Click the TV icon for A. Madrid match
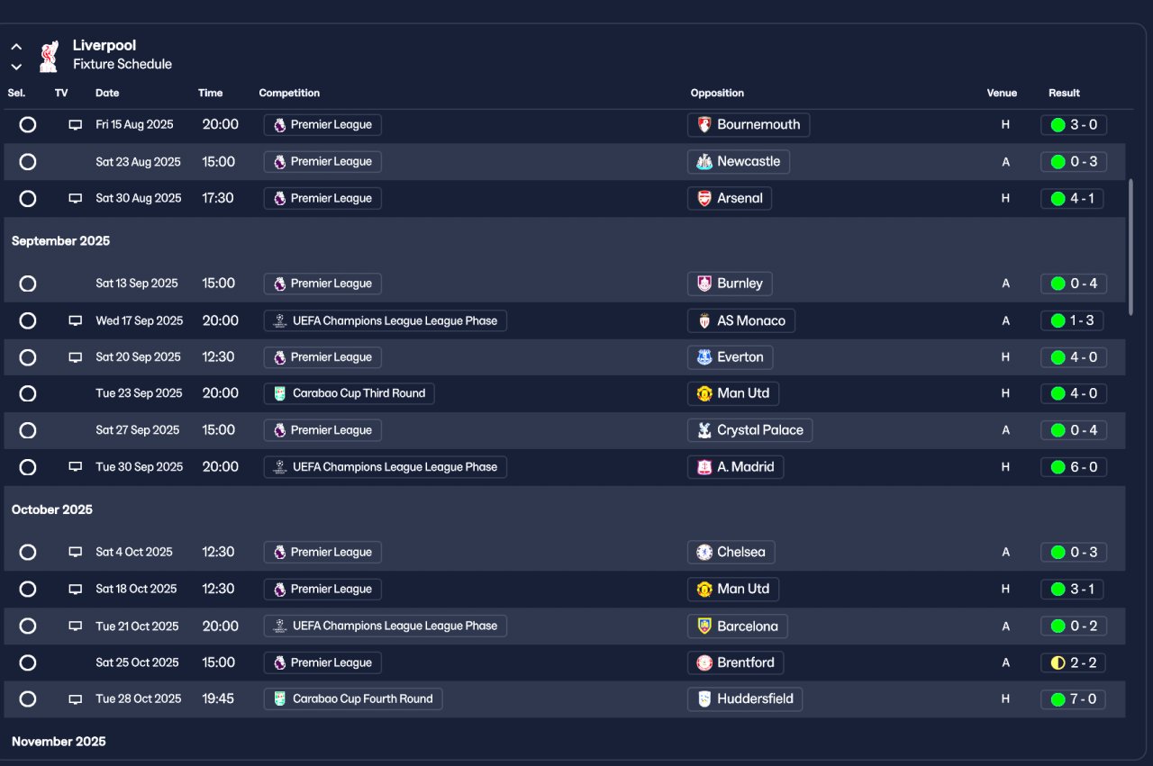 (76, 467)
